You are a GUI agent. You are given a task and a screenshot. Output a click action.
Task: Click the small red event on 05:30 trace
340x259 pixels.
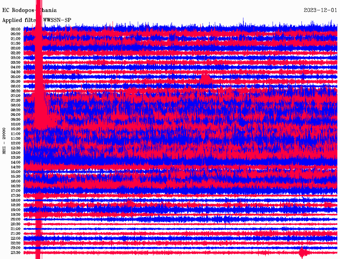[x=206, y=80]
